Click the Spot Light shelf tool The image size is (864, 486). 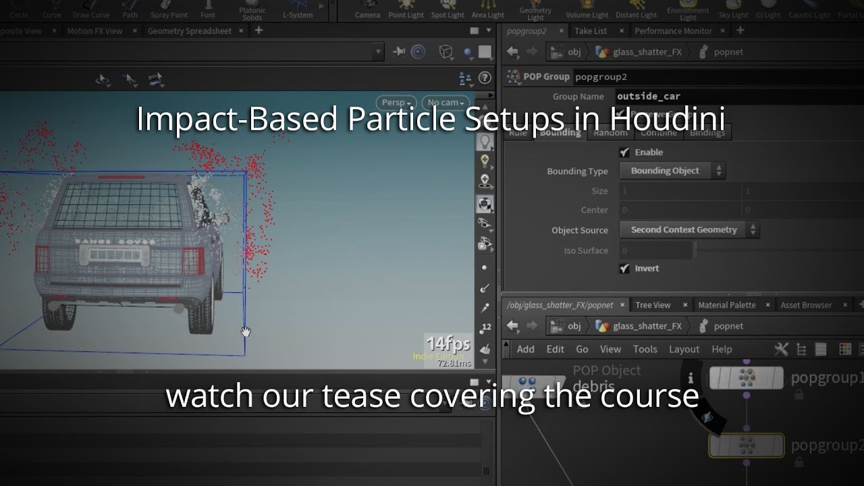coord(448,10)
